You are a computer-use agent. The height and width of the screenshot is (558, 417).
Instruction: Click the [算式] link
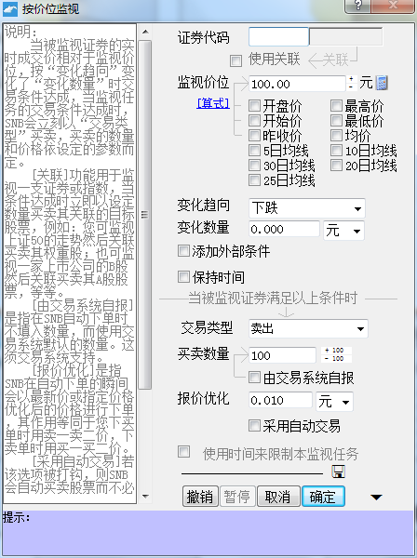tap(213, 103)
